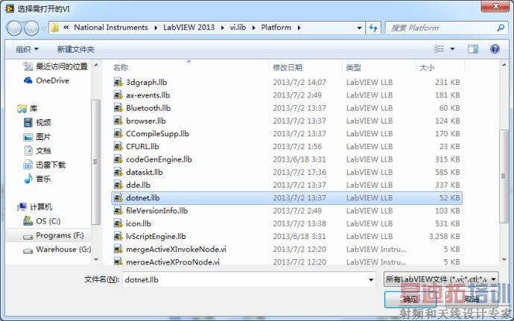Go to National Instruments in the breadcrumb
Screen dimensions: 514x321
tap(111, 28)
